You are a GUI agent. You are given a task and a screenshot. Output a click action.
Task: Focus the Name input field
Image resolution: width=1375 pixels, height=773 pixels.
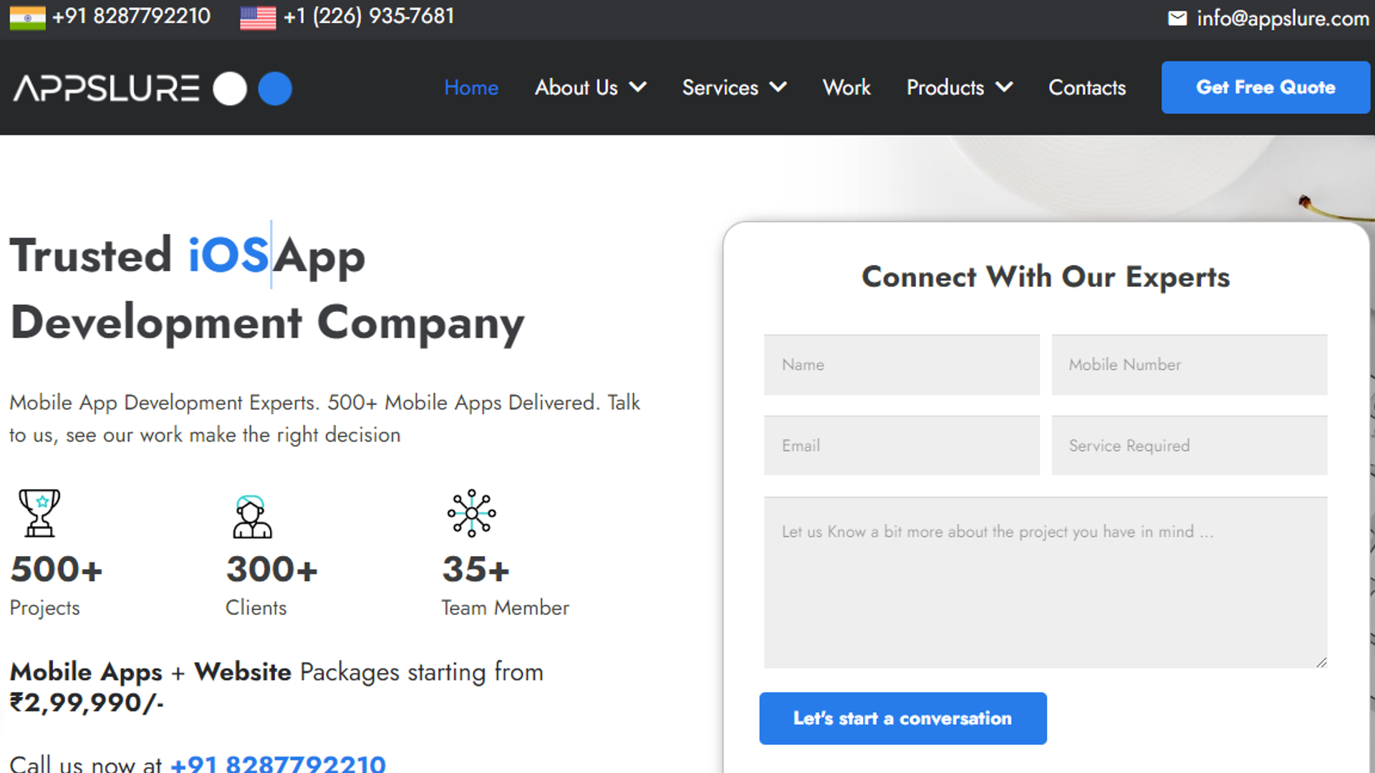[x=902, y=364]
